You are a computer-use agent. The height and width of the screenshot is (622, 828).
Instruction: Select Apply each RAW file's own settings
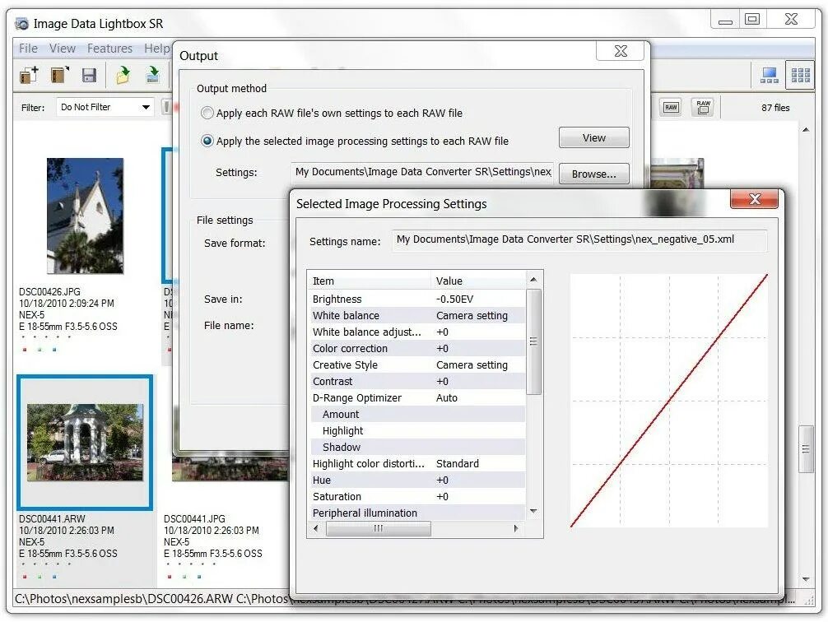207,113
